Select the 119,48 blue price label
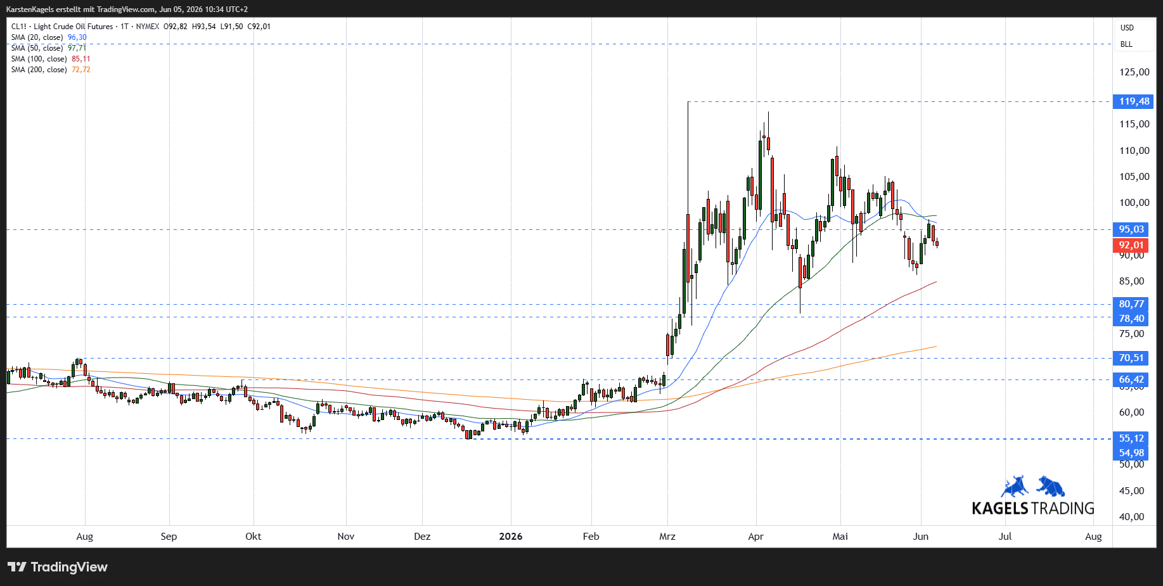 click(1133, 101)
